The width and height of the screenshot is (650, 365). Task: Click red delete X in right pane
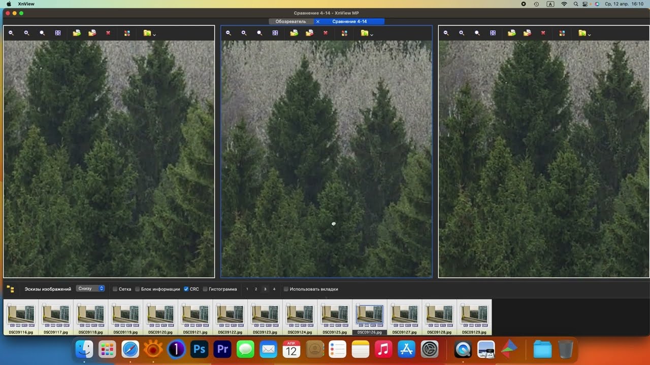(543, 33)
